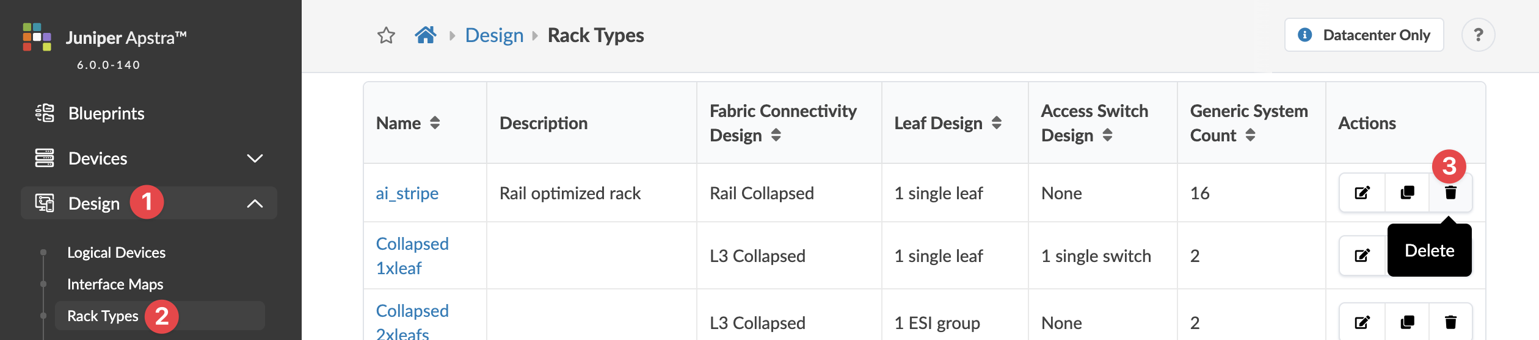
Task: Clone the ai_stripe rack type
Action: (x=1407, y=193)
